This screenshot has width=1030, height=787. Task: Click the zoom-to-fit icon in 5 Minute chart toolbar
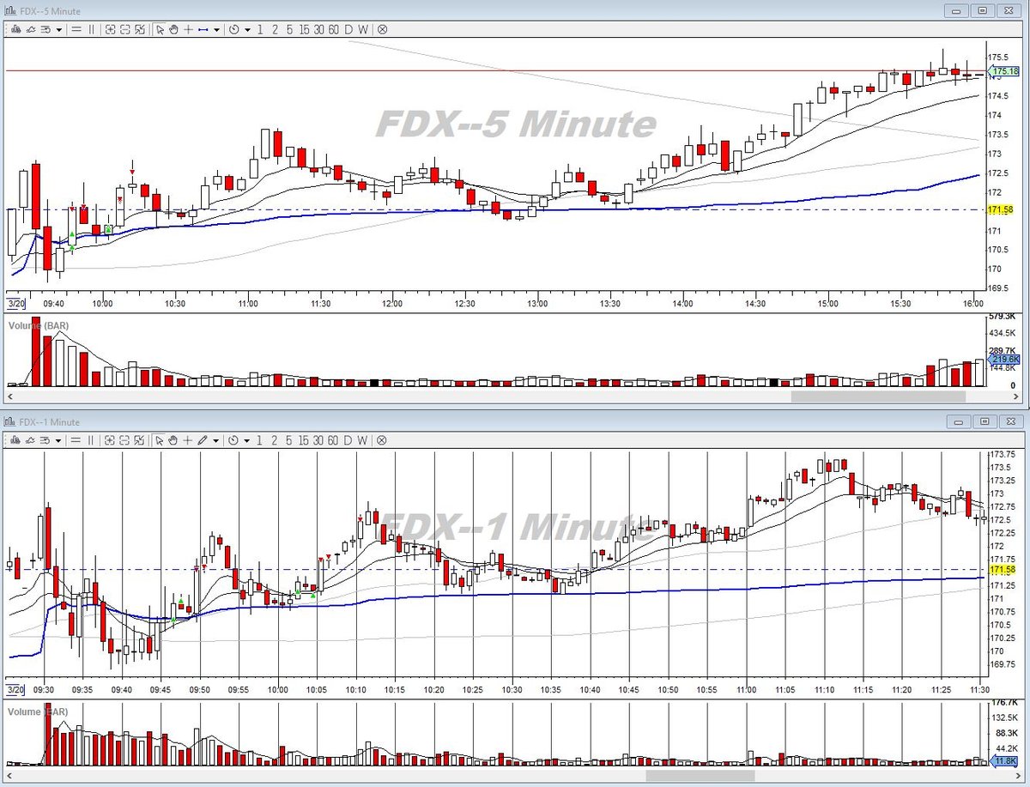pos(140,30)
